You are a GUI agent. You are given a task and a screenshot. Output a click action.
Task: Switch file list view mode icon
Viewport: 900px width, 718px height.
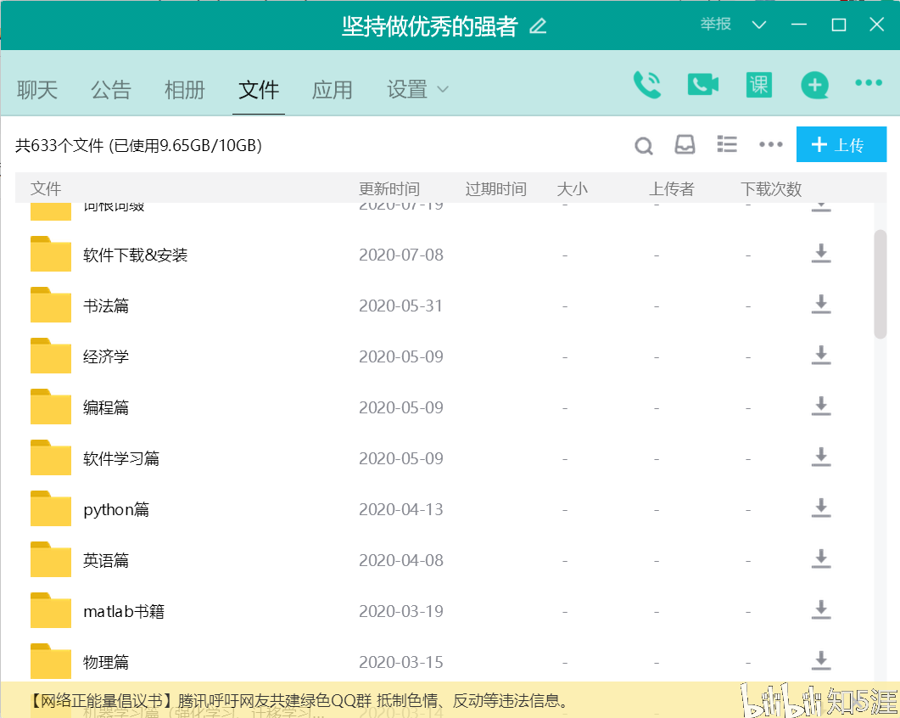point(727,144)
